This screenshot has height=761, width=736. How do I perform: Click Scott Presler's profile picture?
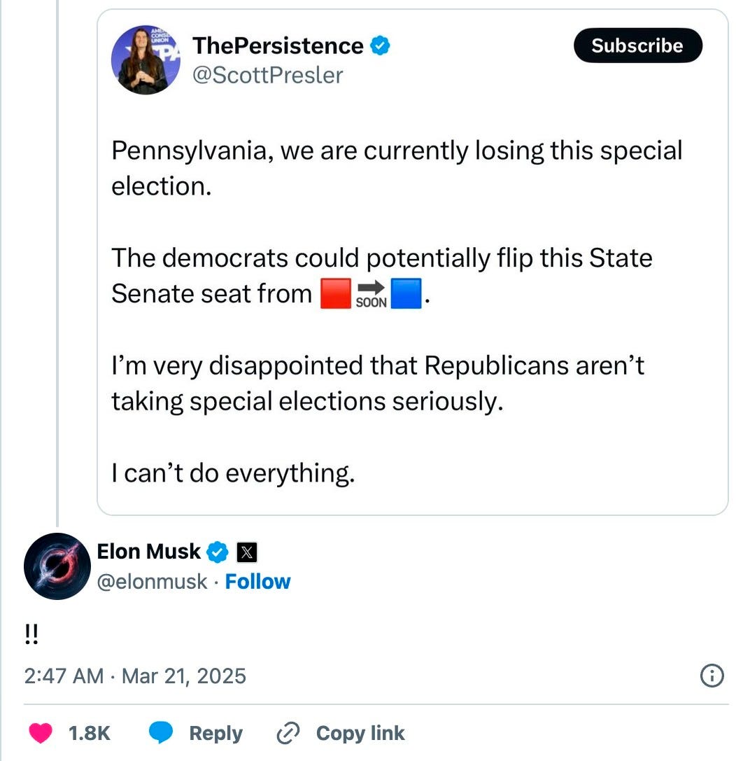click(x=146, y=60)
